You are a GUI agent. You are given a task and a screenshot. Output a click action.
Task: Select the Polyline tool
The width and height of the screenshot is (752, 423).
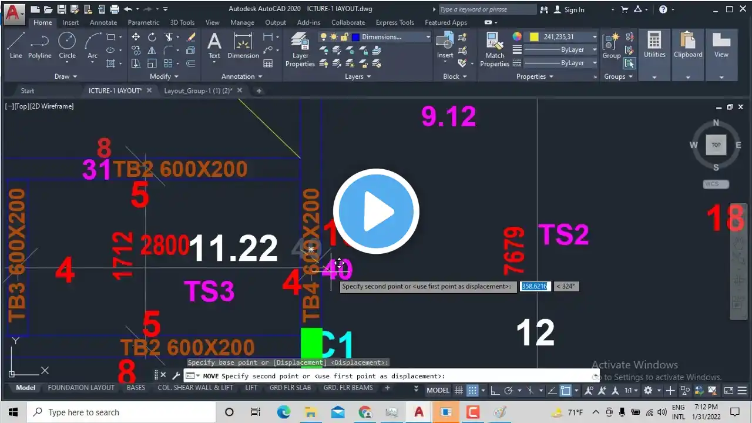(x=39, y=45)
